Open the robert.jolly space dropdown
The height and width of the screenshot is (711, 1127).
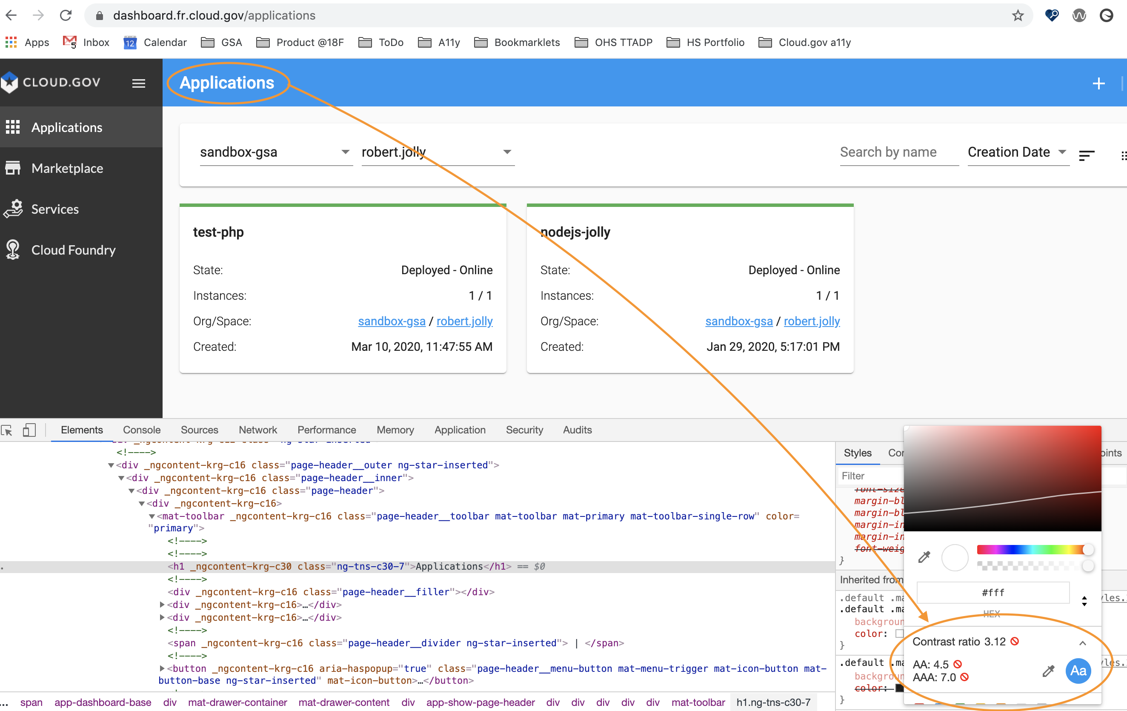(438, 152)
